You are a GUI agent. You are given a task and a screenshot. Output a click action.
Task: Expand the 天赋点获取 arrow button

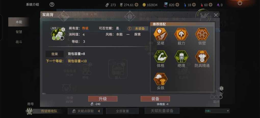(x=99, y=111)
